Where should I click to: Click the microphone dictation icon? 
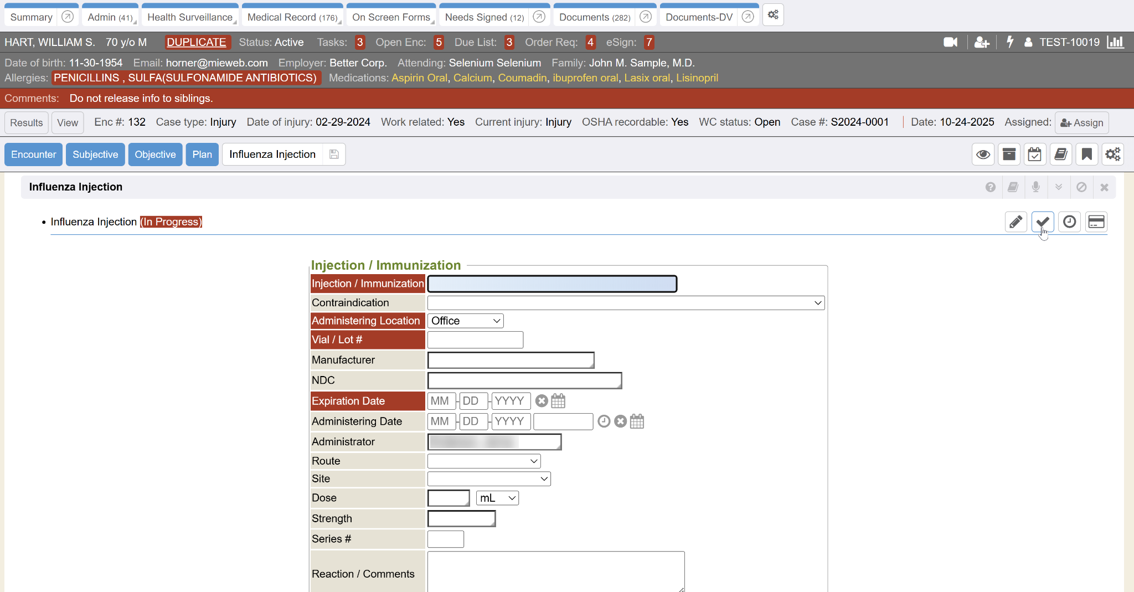point(1035,187)
